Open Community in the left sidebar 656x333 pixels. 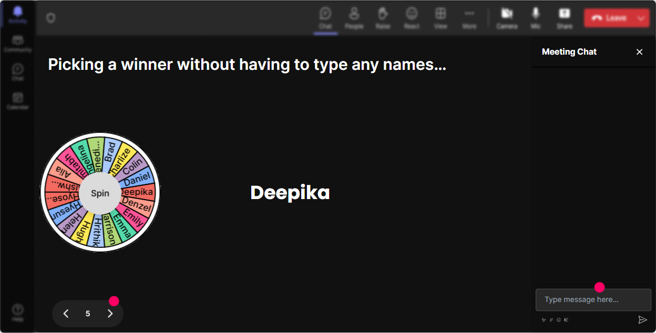point(18,44)
